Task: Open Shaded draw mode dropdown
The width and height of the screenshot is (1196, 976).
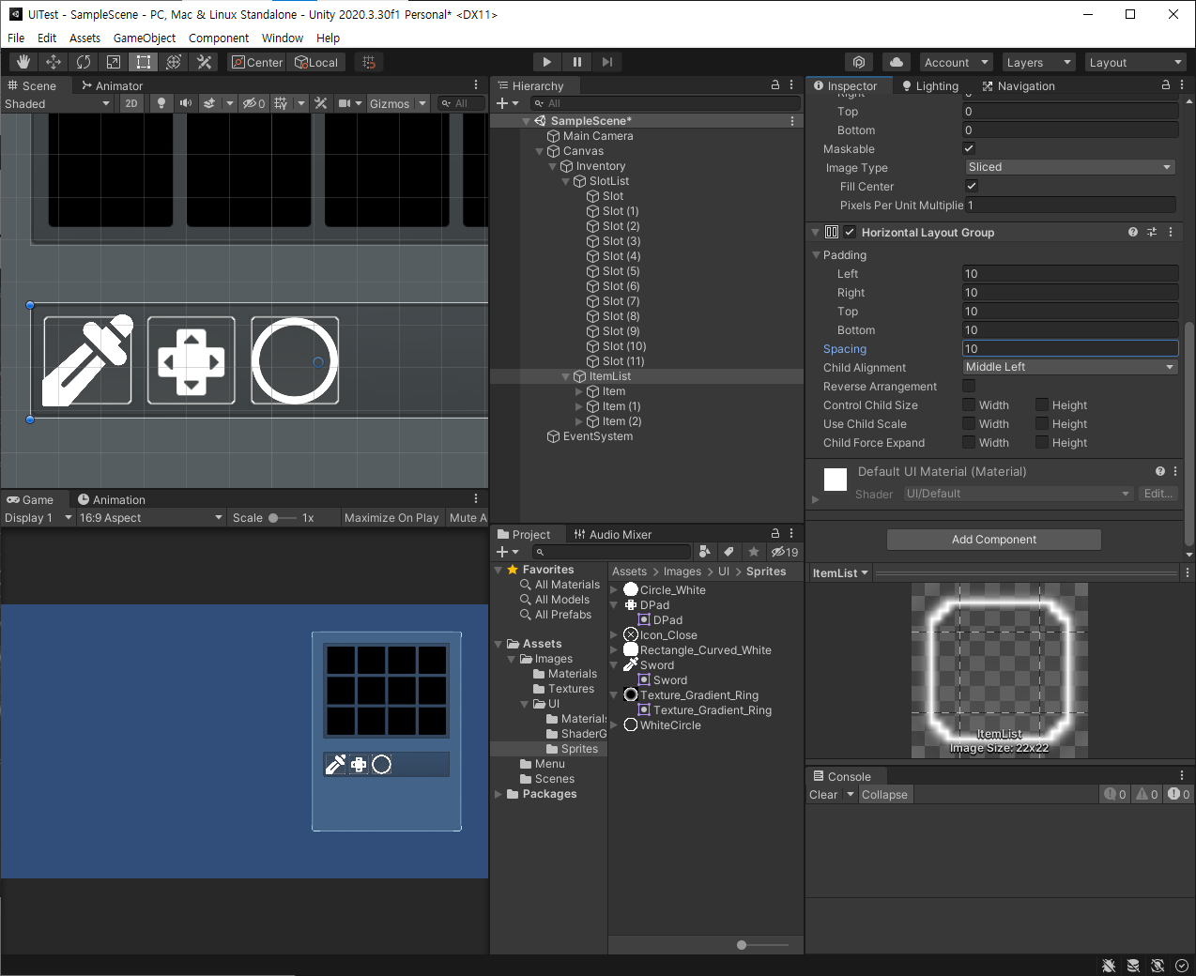Action: coord(56,103)
